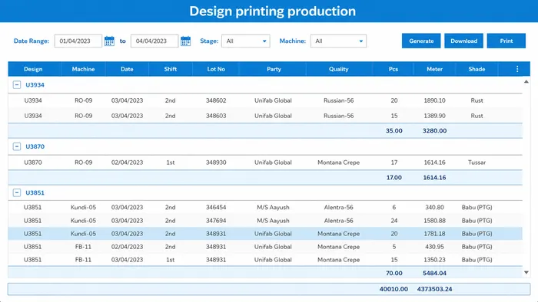Image resolution: width=538 pixels, height=302 pixels.
Task: Sort by the Date column header
Action: 127,69
